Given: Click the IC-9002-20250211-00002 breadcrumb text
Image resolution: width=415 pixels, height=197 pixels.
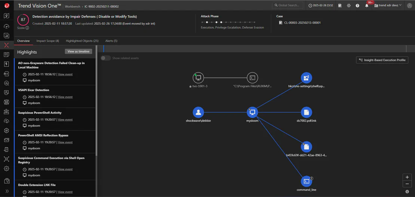Looking at the screenshot, I should click(x=102, y=6).
